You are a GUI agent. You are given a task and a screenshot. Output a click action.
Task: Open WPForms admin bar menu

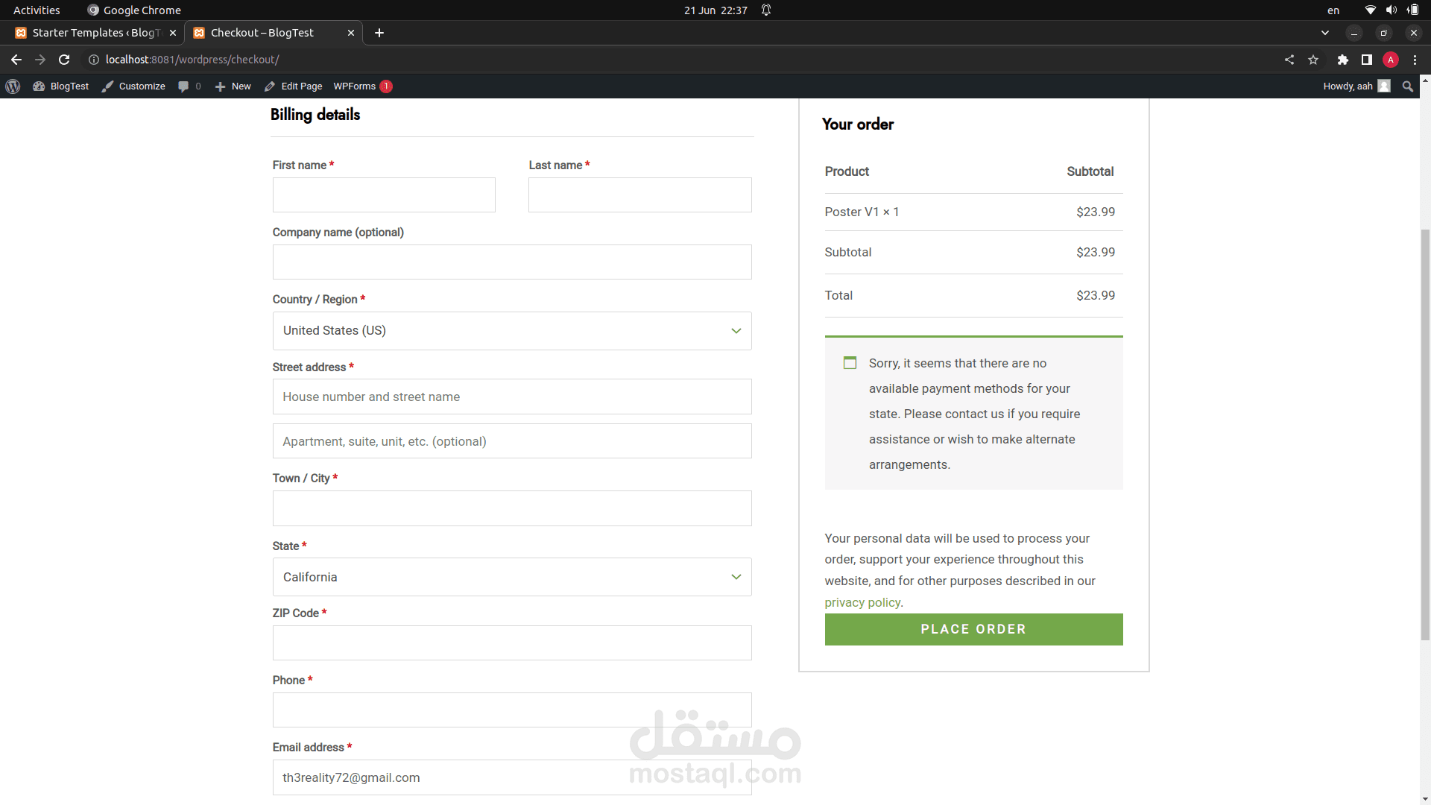(355, 86)
